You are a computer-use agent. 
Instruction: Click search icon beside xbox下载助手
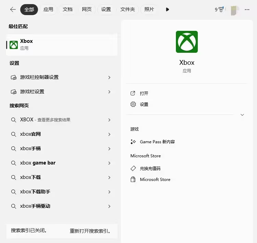(14, 192)
